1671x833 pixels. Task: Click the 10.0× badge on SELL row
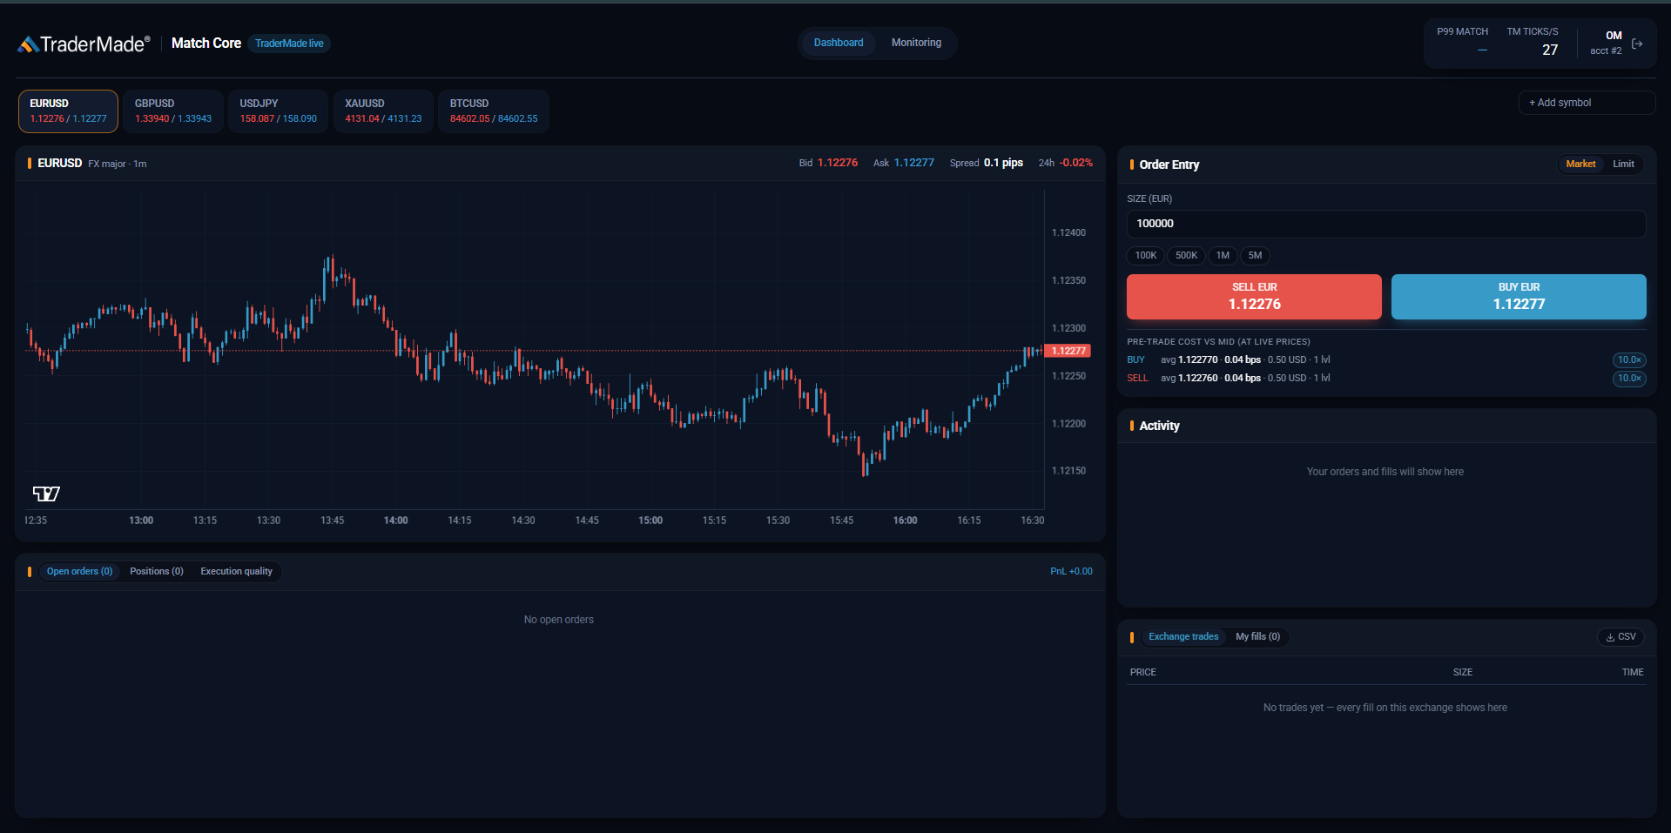[x=1629, y=379]
